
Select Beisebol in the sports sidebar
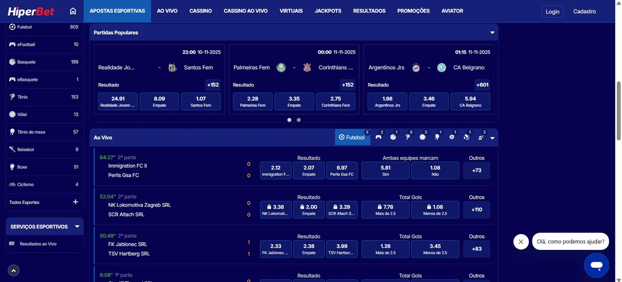click(x=44, y=149)
